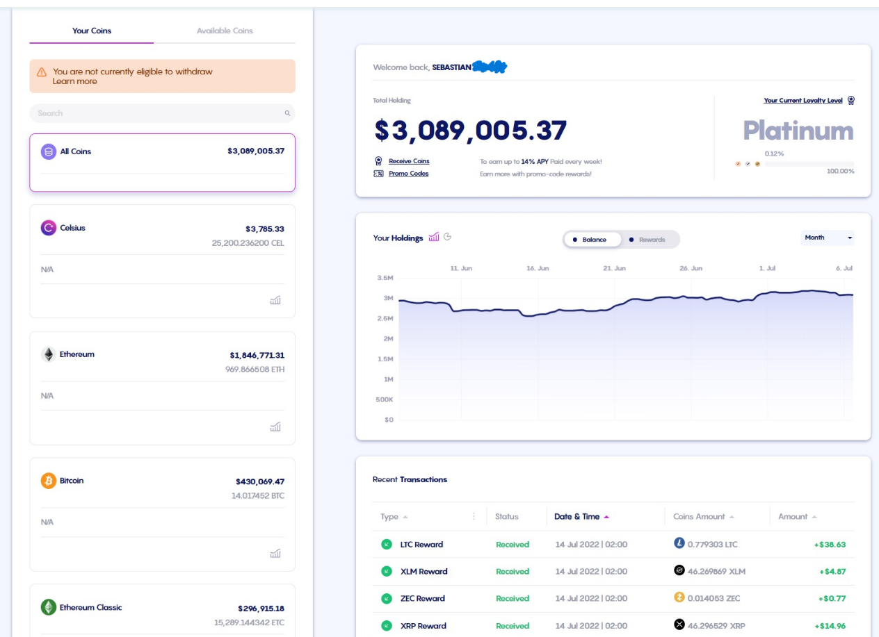
Task: Click the holdings balance chart line
Action: (x=626, y=303)
